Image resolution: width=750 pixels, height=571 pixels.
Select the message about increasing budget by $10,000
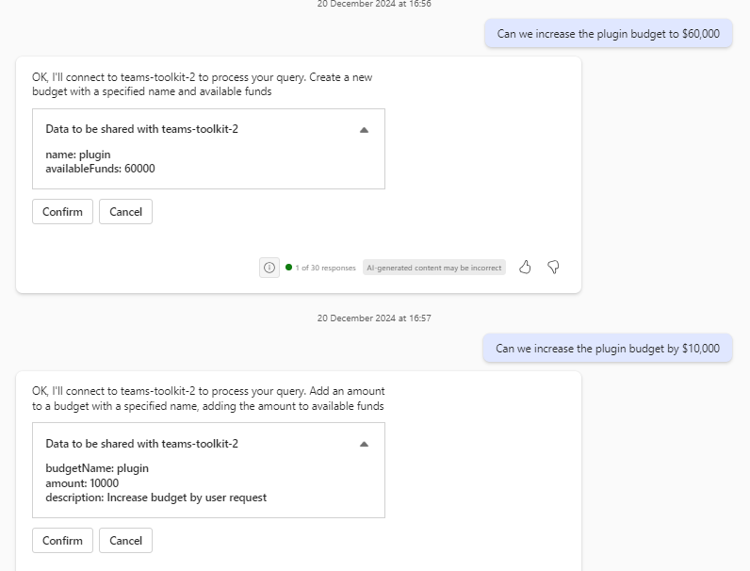(608, 348)
